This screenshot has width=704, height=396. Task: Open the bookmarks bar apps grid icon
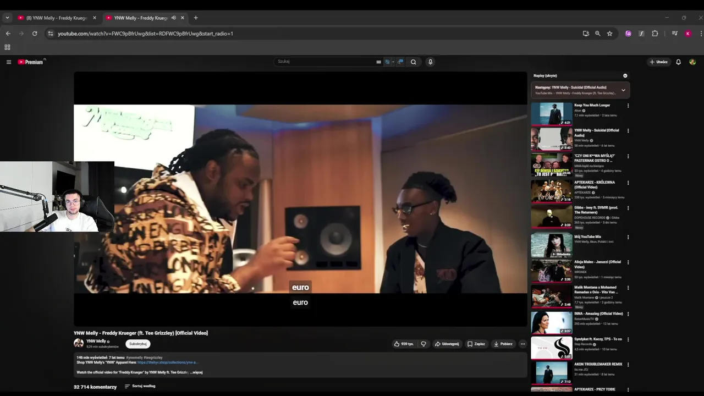pos(8,47)
